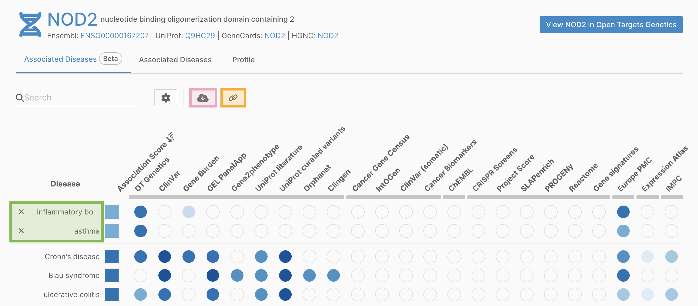Screen dimensions: 698x306
Task: Click the NOD2 DNA helix logo
Action: [x=30, y=25]
